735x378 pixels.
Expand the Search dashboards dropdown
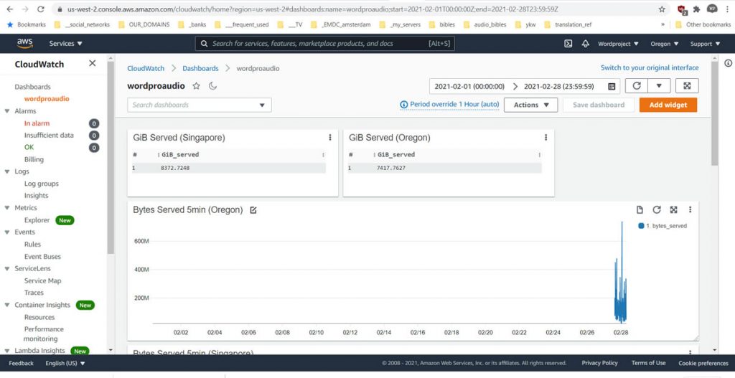[x=261, y=105]
